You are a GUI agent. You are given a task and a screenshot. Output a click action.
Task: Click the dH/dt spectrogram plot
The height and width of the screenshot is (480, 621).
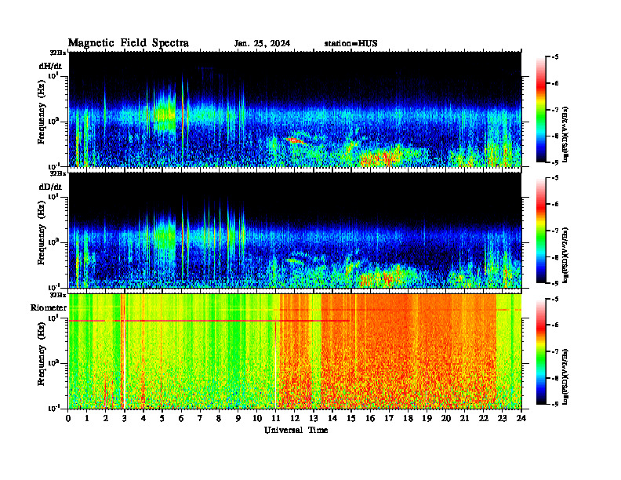coord(295,109)
